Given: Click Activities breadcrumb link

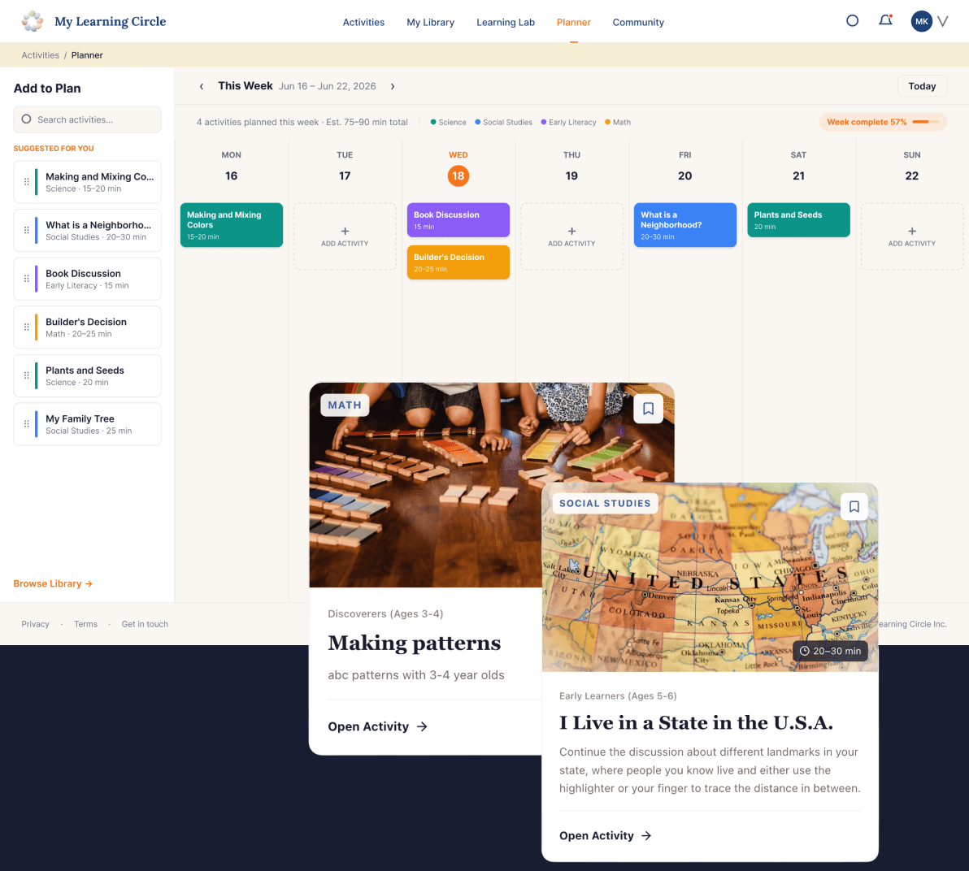Looking at the screenshot, I should [x=40, y=55].
